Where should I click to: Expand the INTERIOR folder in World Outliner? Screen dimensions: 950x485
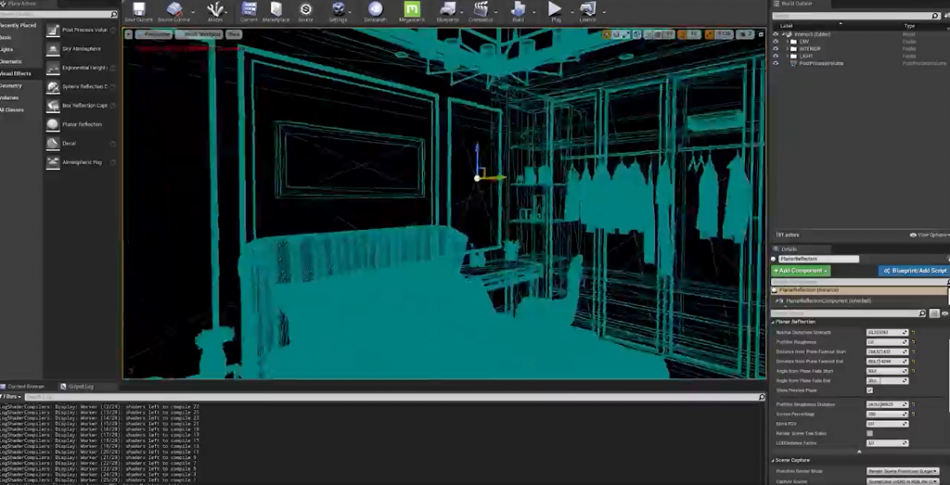tap(787, 48)
